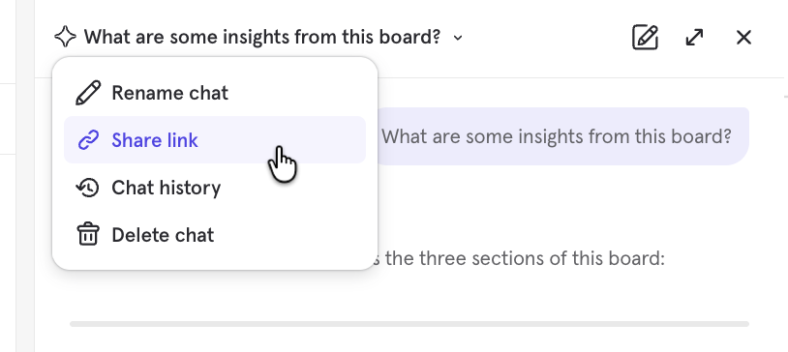The height and width of the screenshot is (352, 788).
Task: Start a new chat with compose icon
Action: [x=646, y=37]
